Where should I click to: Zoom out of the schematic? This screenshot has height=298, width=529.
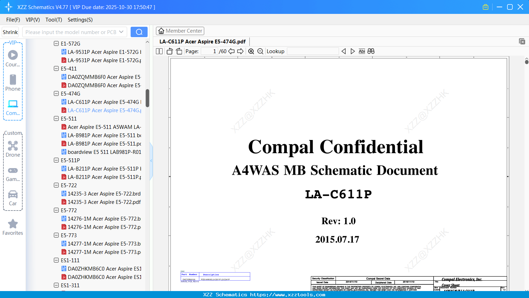pos(261,51)
